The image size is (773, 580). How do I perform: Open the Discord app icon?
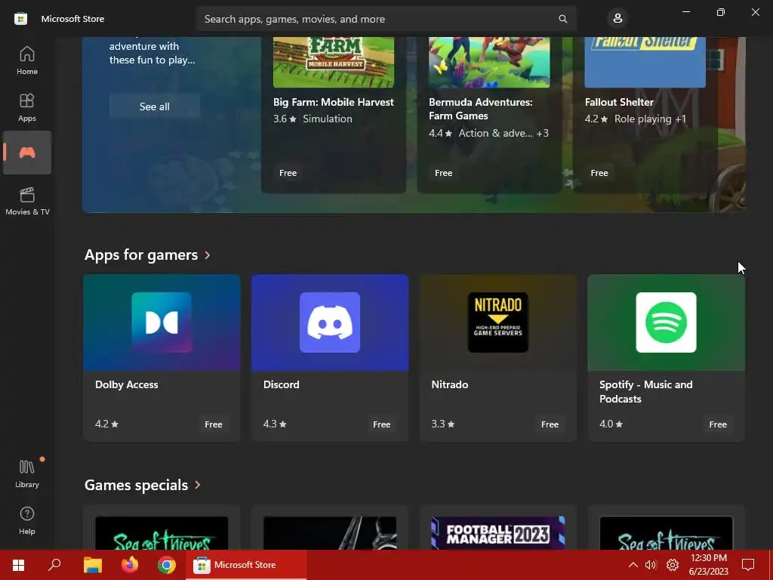coord(330,322)
